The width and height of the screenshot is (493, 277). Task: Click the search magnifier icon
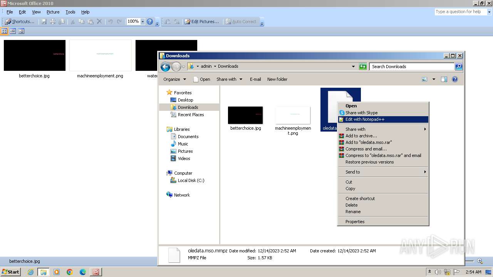pos(458,67)
